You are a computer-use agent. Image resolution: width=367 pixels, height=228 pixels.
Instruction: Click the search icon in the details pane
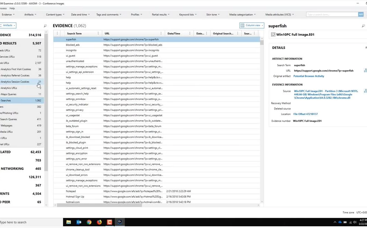click(x=363, y=26)
